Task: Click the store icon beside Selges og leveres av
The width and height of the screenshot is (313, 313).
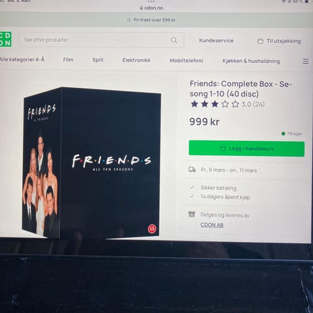Action: [192, 214]
